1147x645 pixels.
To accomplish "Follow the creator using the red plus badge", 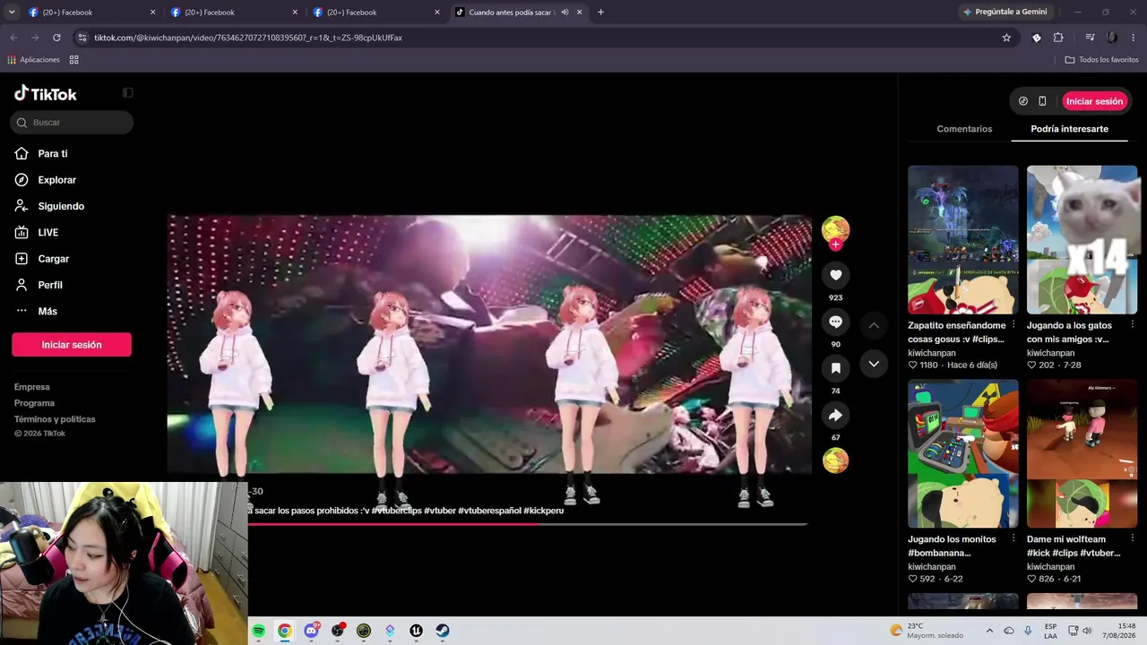I will click(835, 244).
